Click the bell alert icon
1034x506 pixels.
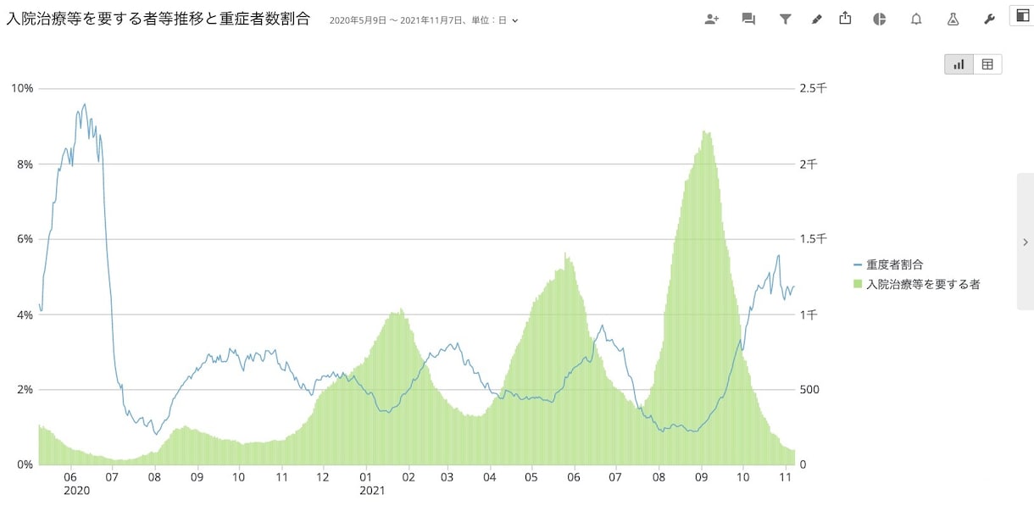916,19
